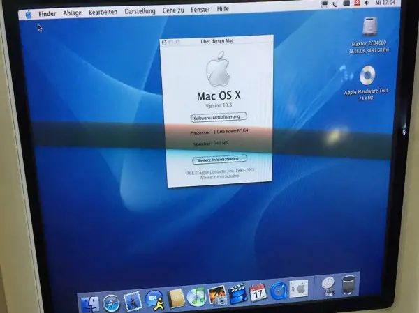Click the Trash in the dock
This screenshot has height=313, width=419.
[x=348, y=284]
